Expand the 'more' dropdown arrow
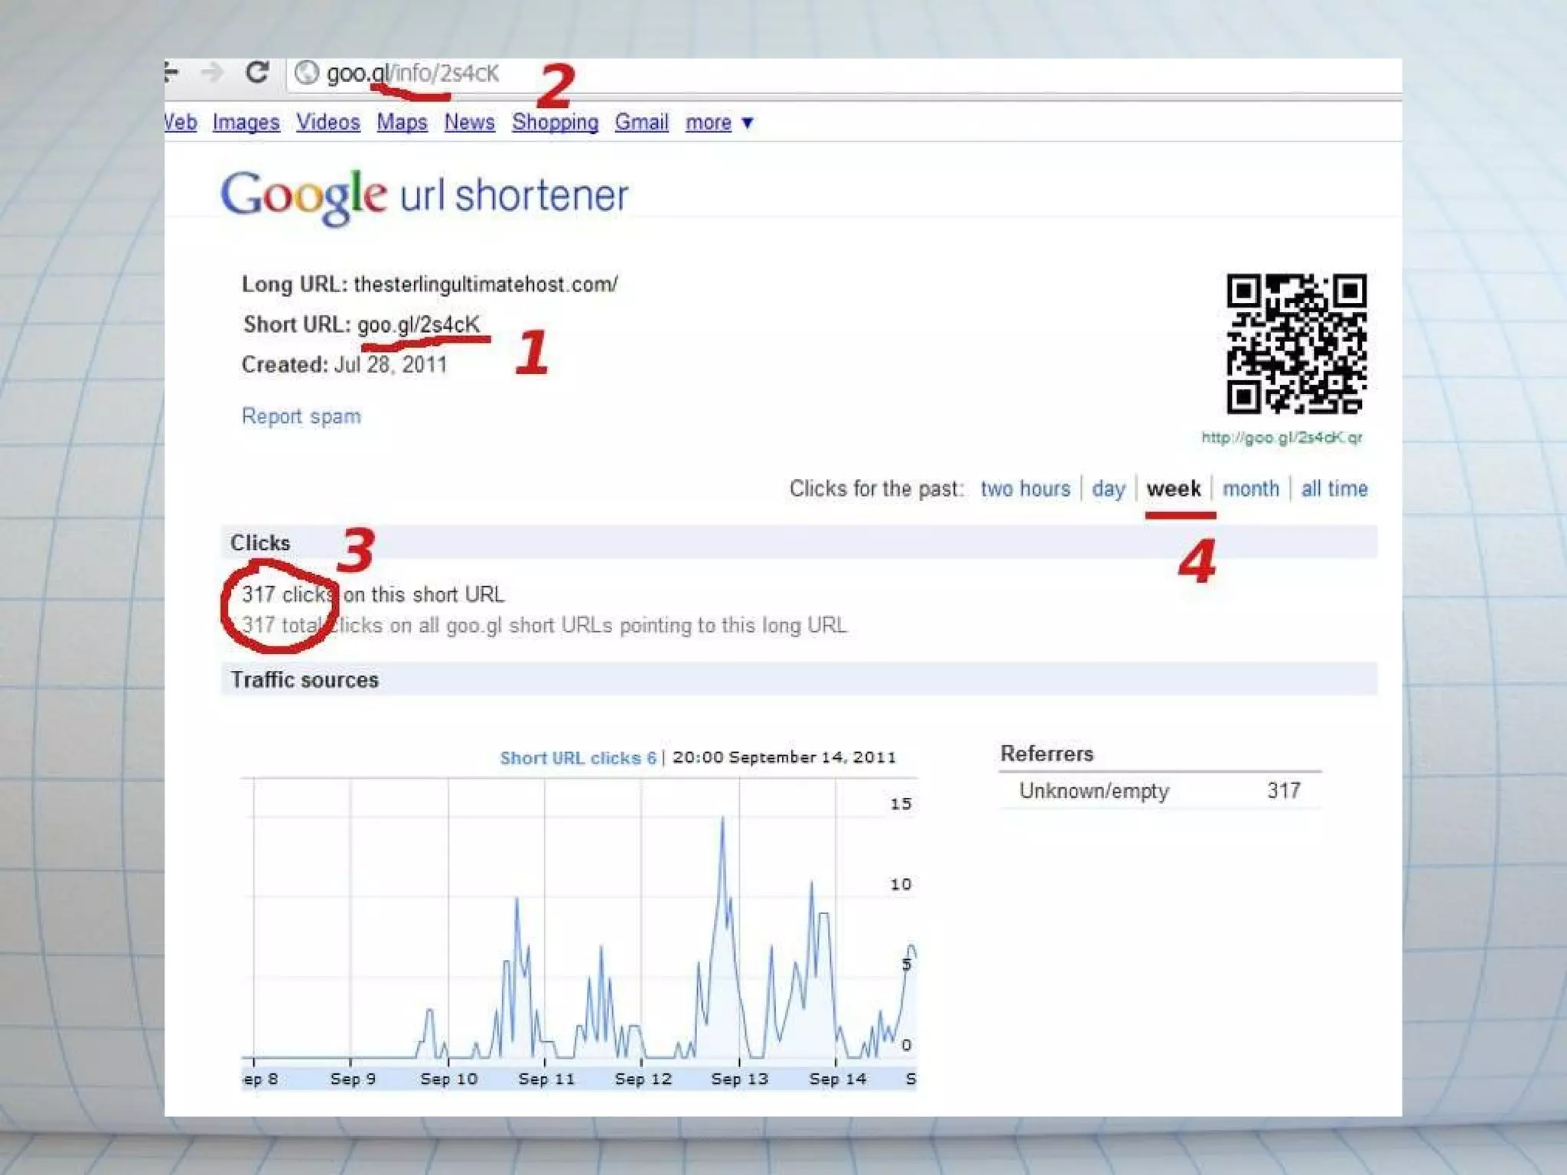Screen dimensions: 1567x1175 coord(748,122)
